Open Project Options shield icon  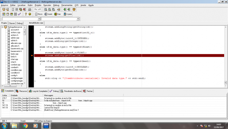(74, 9)
